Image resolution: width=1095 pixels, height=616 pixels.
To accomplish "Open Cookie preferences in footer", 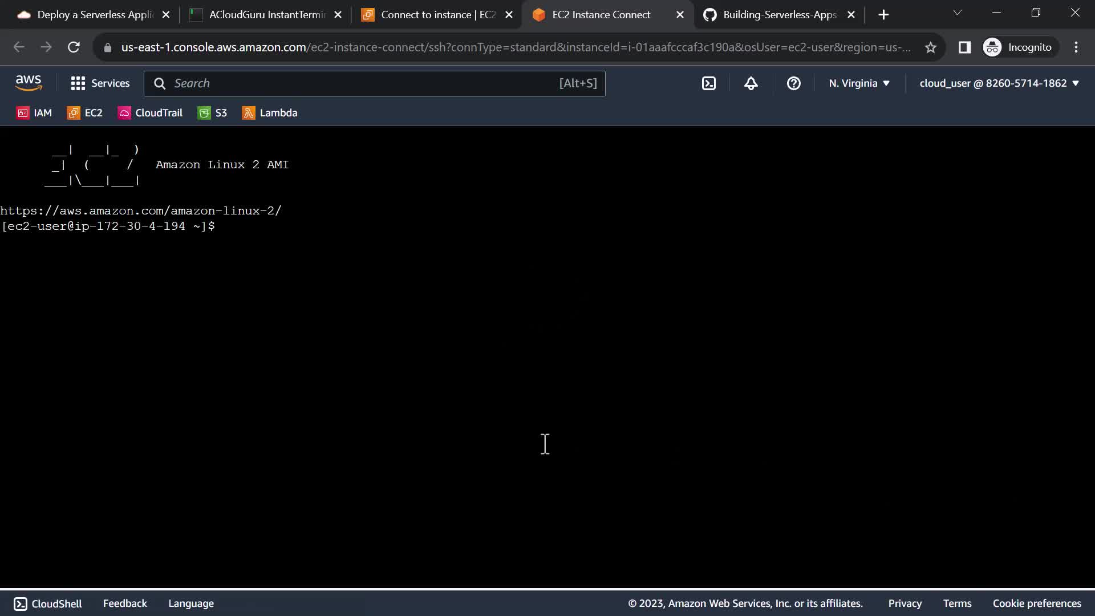I will [x=1036, y=603].
